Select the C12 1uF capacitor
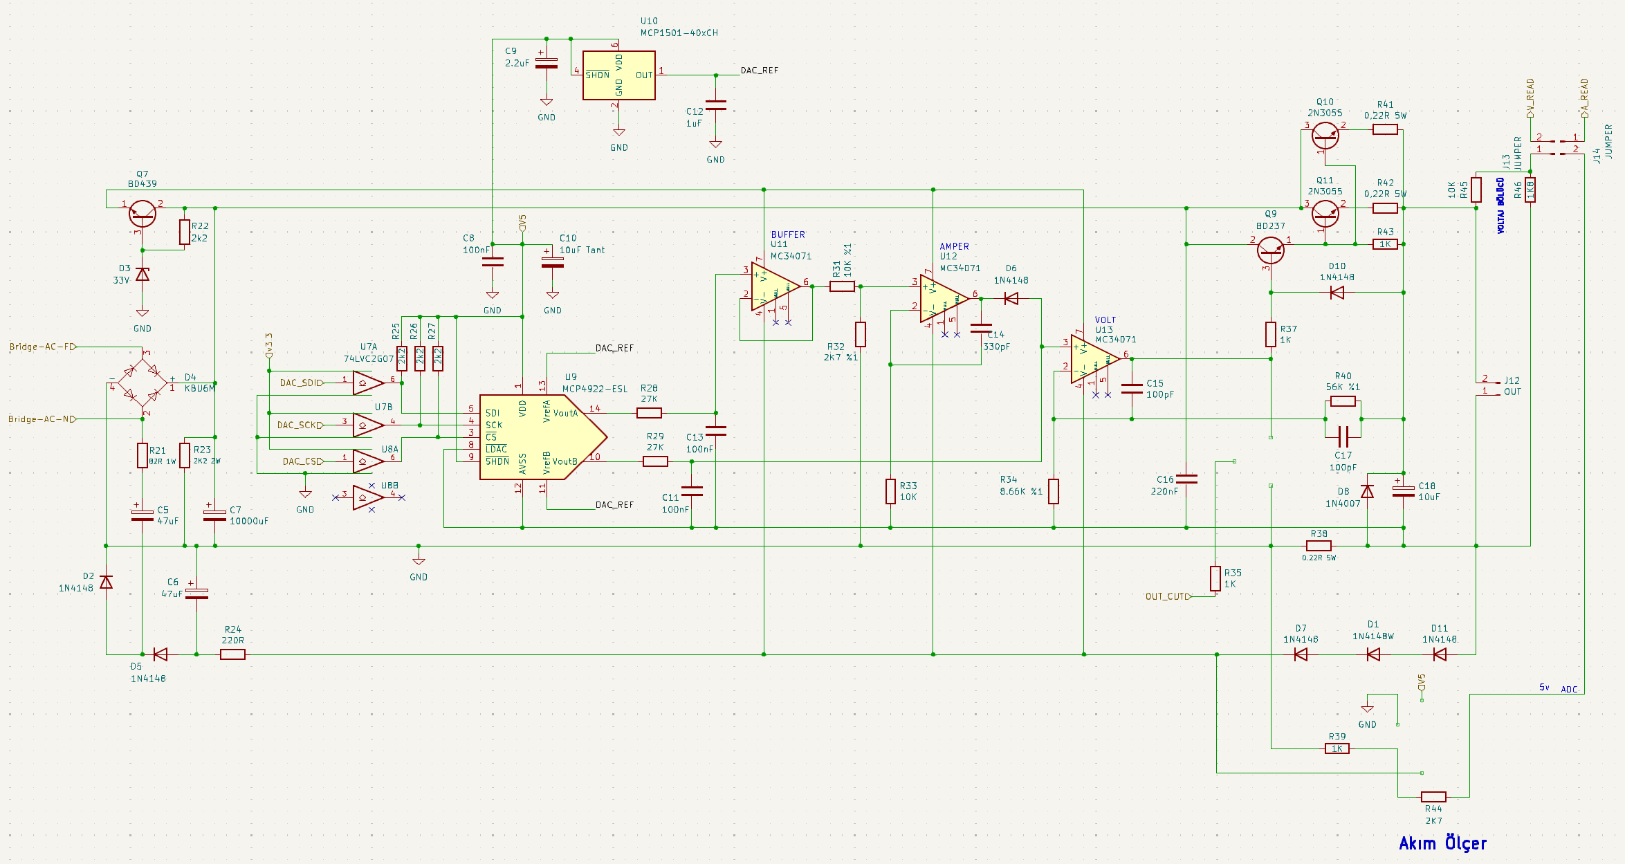 [x=716, y=105]
